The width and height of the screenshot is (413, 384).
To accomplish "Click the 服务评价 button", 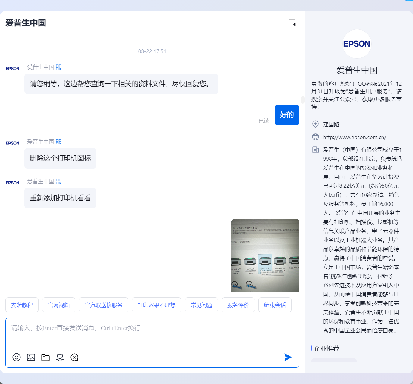I will (x=238, y=305).
